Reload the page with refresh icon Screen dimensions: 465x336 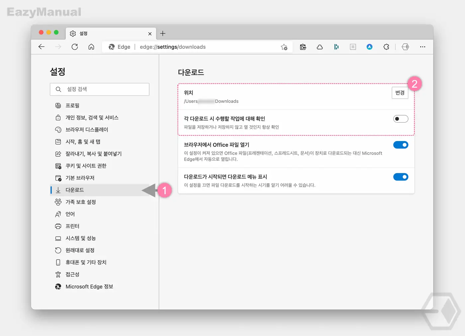click(75, 47)
